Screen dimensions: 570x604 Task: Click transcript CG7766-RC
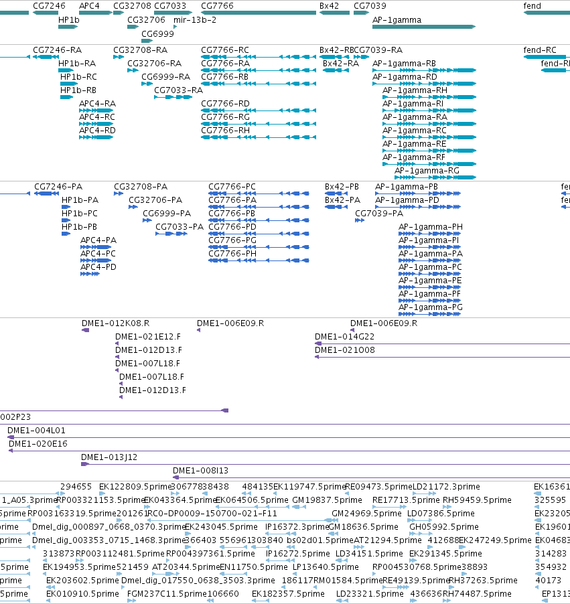click(x=224, y=50)
